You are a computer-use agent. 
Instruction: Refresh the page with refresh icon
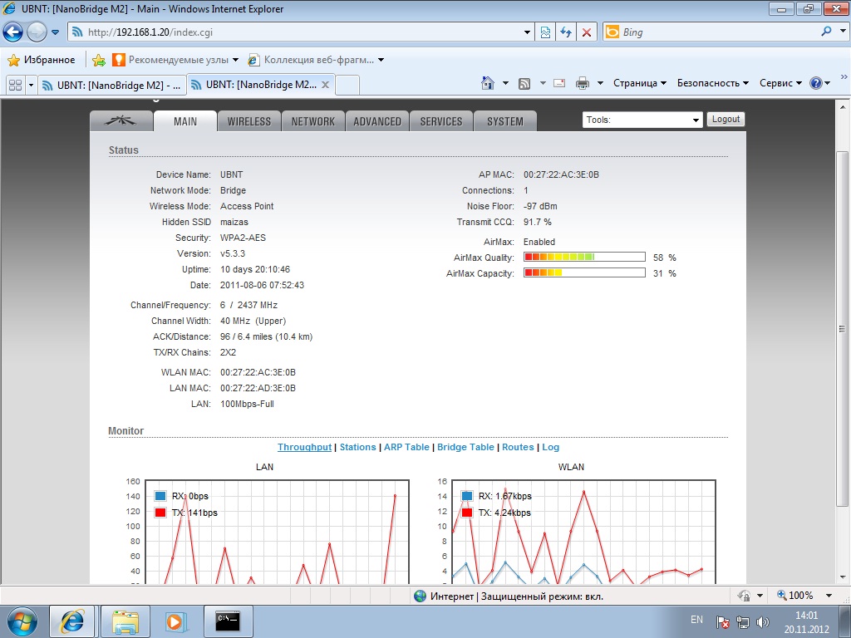click(x=566, y=32)
